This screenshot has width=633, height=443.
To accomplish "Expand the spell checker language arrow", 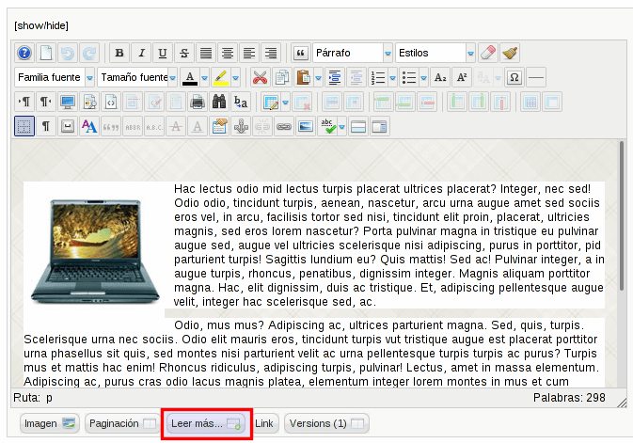I will coord(342,126).
